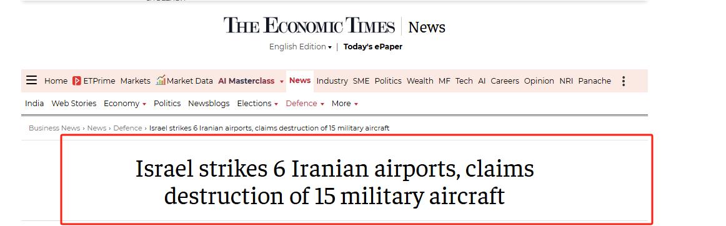Viewport: 726px width, 226px height.
Task: Select the News tab
Action: [299, 81]
